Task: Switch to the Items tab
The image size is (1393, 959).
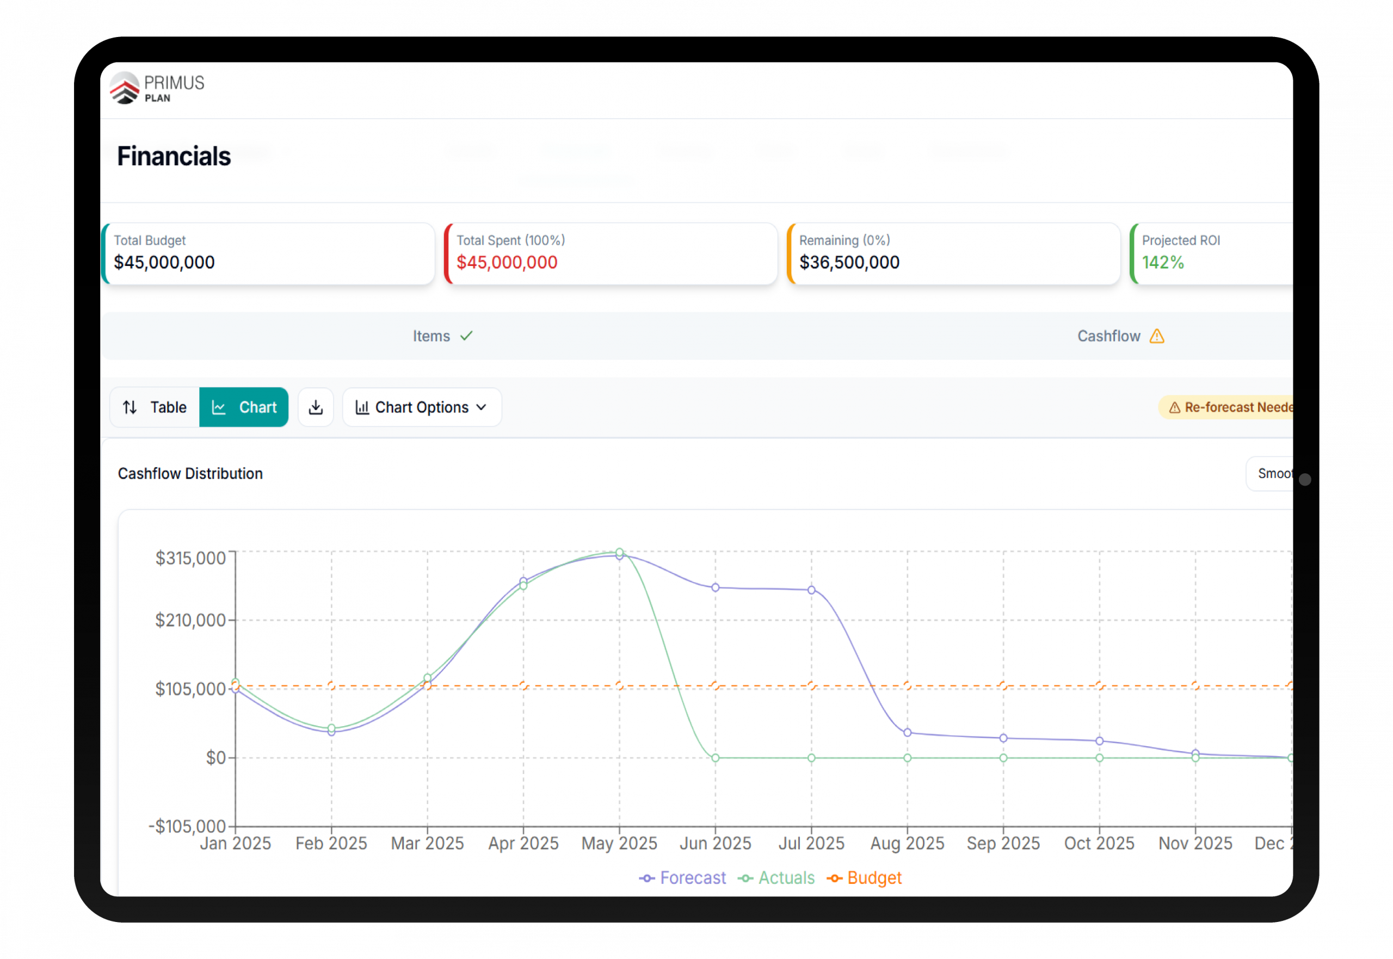Action: tap(431, 337)
